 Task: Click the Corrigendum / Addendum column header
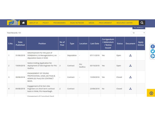108,44
